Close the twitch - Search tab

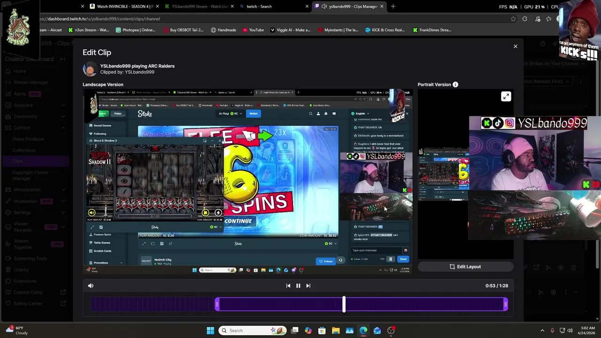click(307, 7)
